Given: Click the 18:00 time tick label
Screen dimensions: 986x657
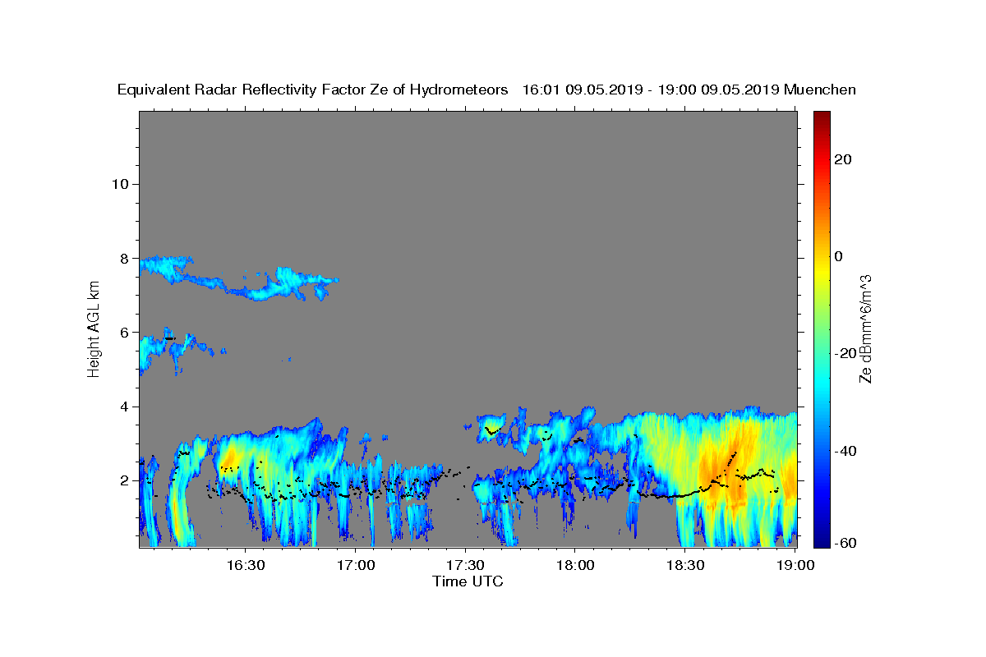Looking at the screenshot, I should pos(575,566).
